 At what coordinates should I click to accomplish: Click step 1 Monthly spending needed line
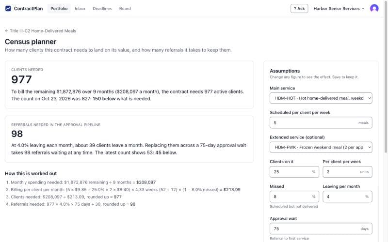tap(81, 182)
